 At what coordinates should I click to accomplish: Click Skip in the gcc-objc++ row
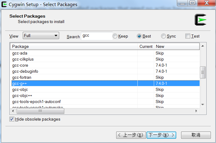coord(160,95)
